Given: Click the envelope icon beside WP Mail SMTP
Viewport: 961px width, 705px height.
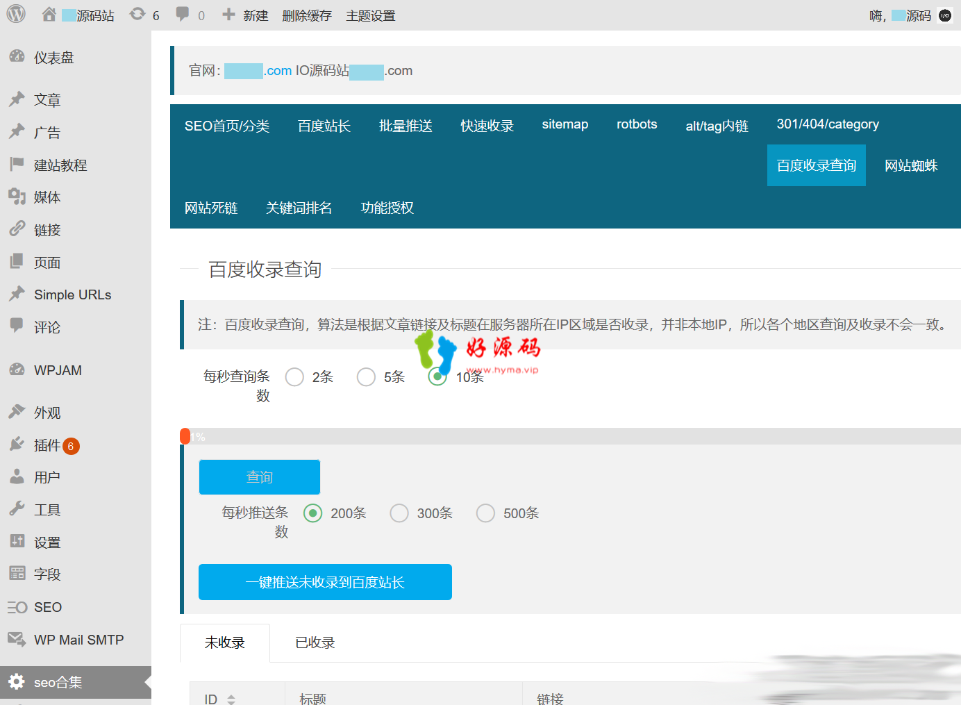Looking at the screenshot, I should [x=17, y=638].
